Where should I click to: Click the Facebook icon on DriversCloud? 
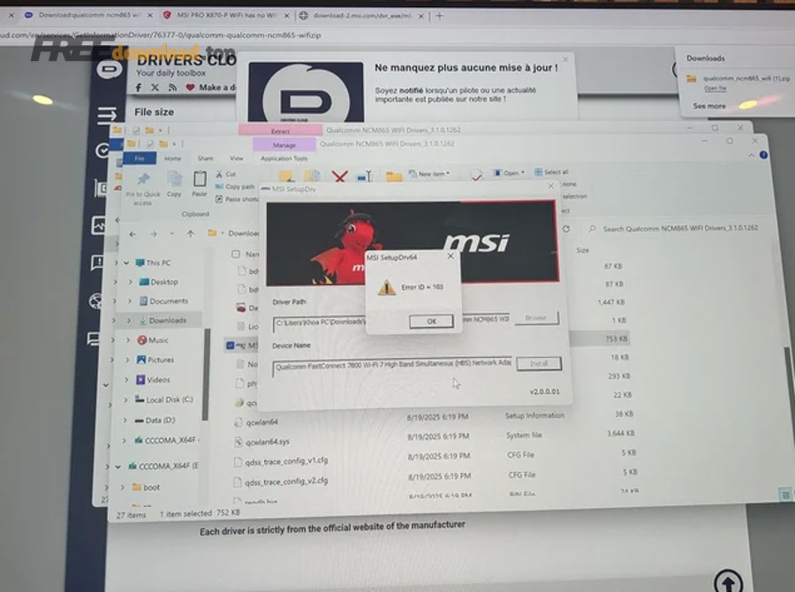[x=139, y=87]
